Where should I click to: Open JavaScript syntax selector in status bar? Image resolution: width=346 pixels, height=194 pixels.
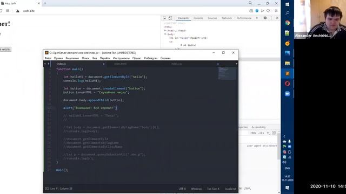[x=230, y=189]
